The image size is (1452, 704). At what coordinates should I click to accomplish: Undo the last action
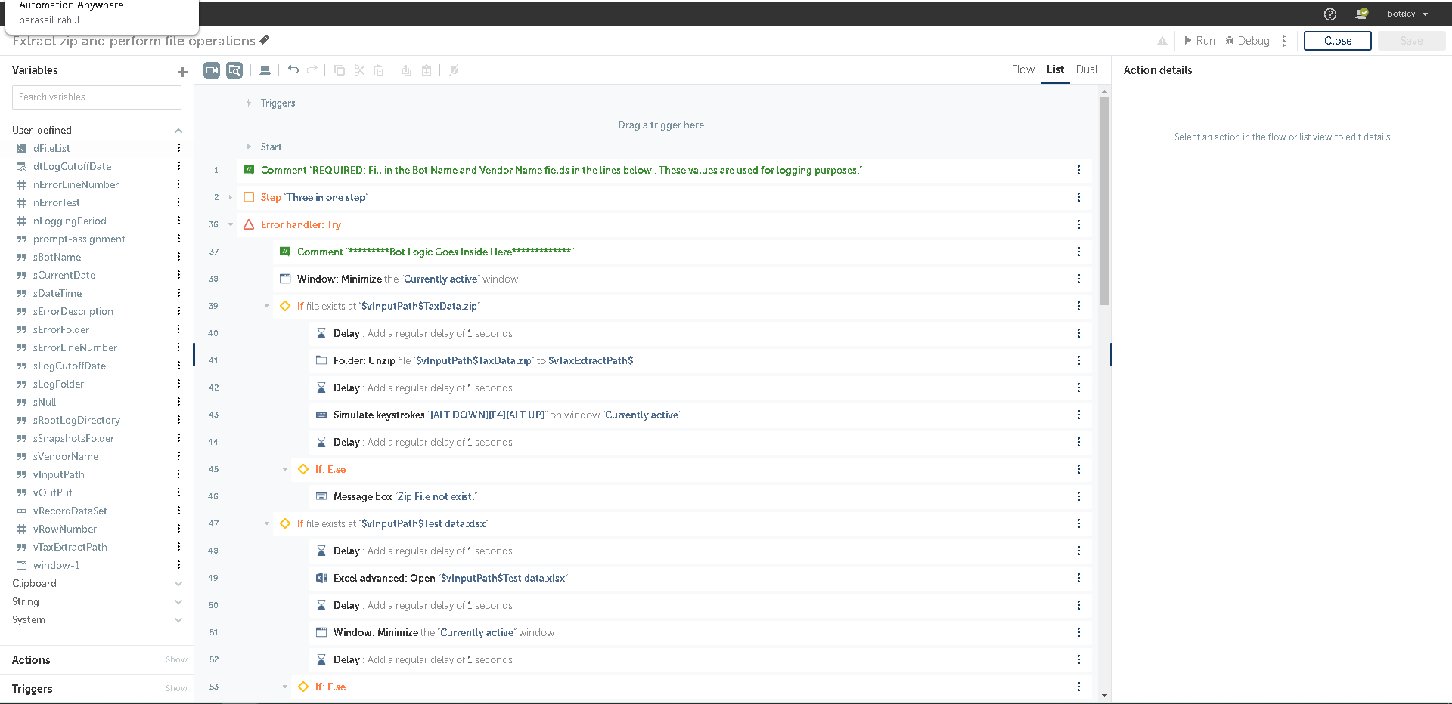coord(293,70)
